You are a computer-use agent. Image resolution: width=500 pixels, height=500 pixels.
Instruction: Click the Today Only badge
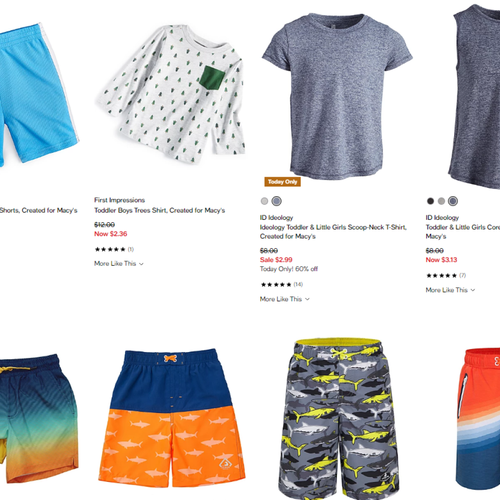point(283,182)
